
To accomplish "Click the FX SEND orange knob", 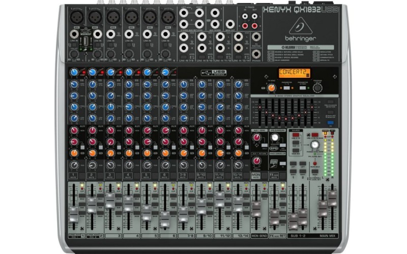I will pos(271,88).
